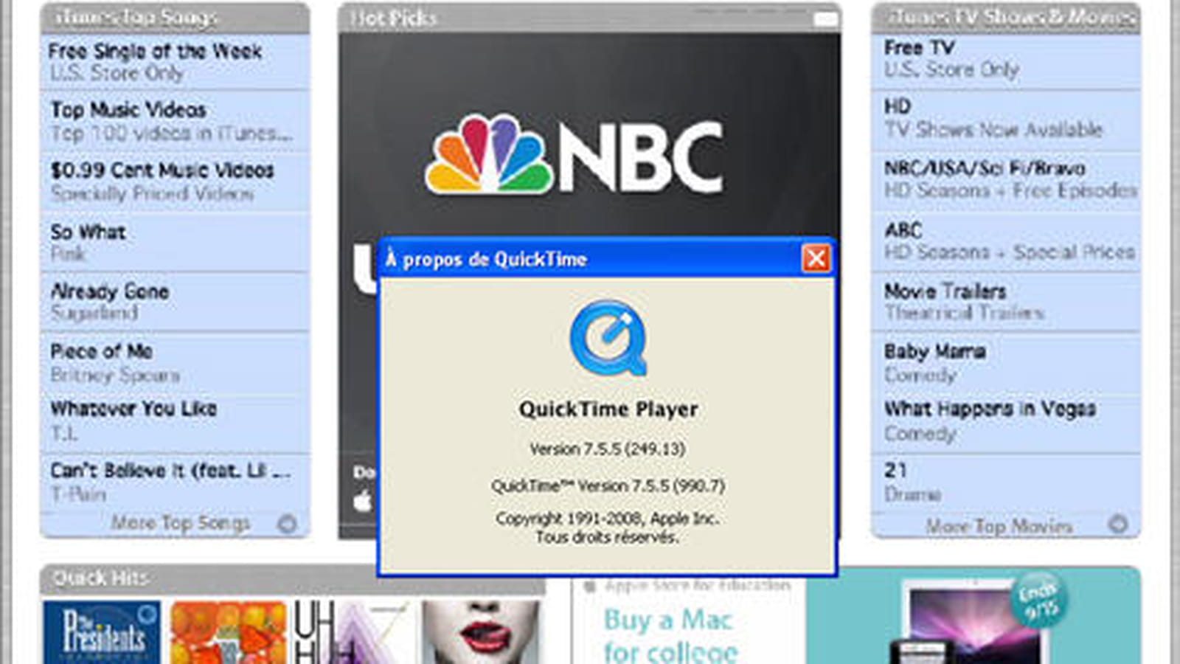Open the orange floral album thumbnail
1180x664 pixels.
tap(228, 632)
